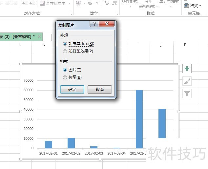Image resolution: width=208 pixels, height=169 pixels.
Task: Click the top-left chart resize handle
Action: 21,64
